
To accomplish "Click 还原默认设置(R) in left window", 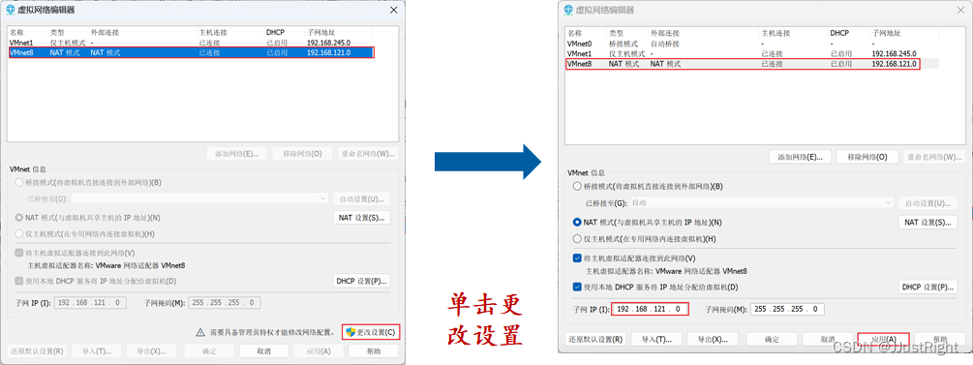I will click(x=37, y=350).
